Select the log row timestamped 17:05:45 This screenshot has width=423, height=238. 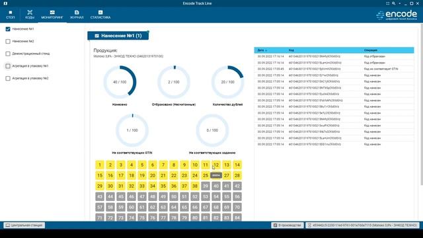click(334, 69)
